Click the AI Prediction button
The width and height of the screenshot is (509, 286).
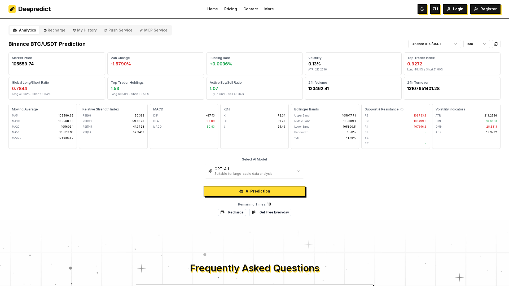pos(254,191)
